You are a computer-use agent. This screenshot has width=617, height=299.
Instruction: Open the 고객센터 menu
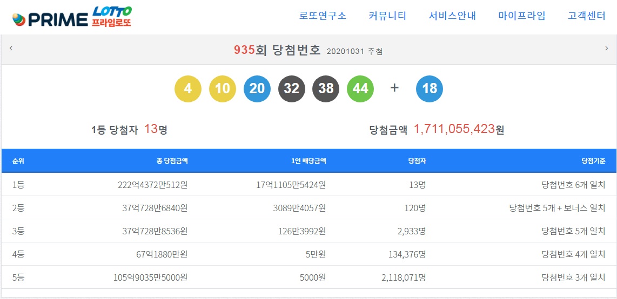point(587,16)
